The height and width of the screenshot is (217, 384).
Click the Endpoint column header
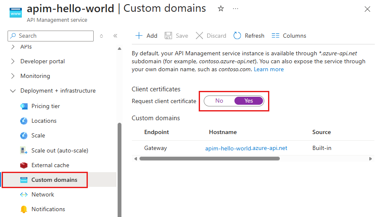(156, 132)
